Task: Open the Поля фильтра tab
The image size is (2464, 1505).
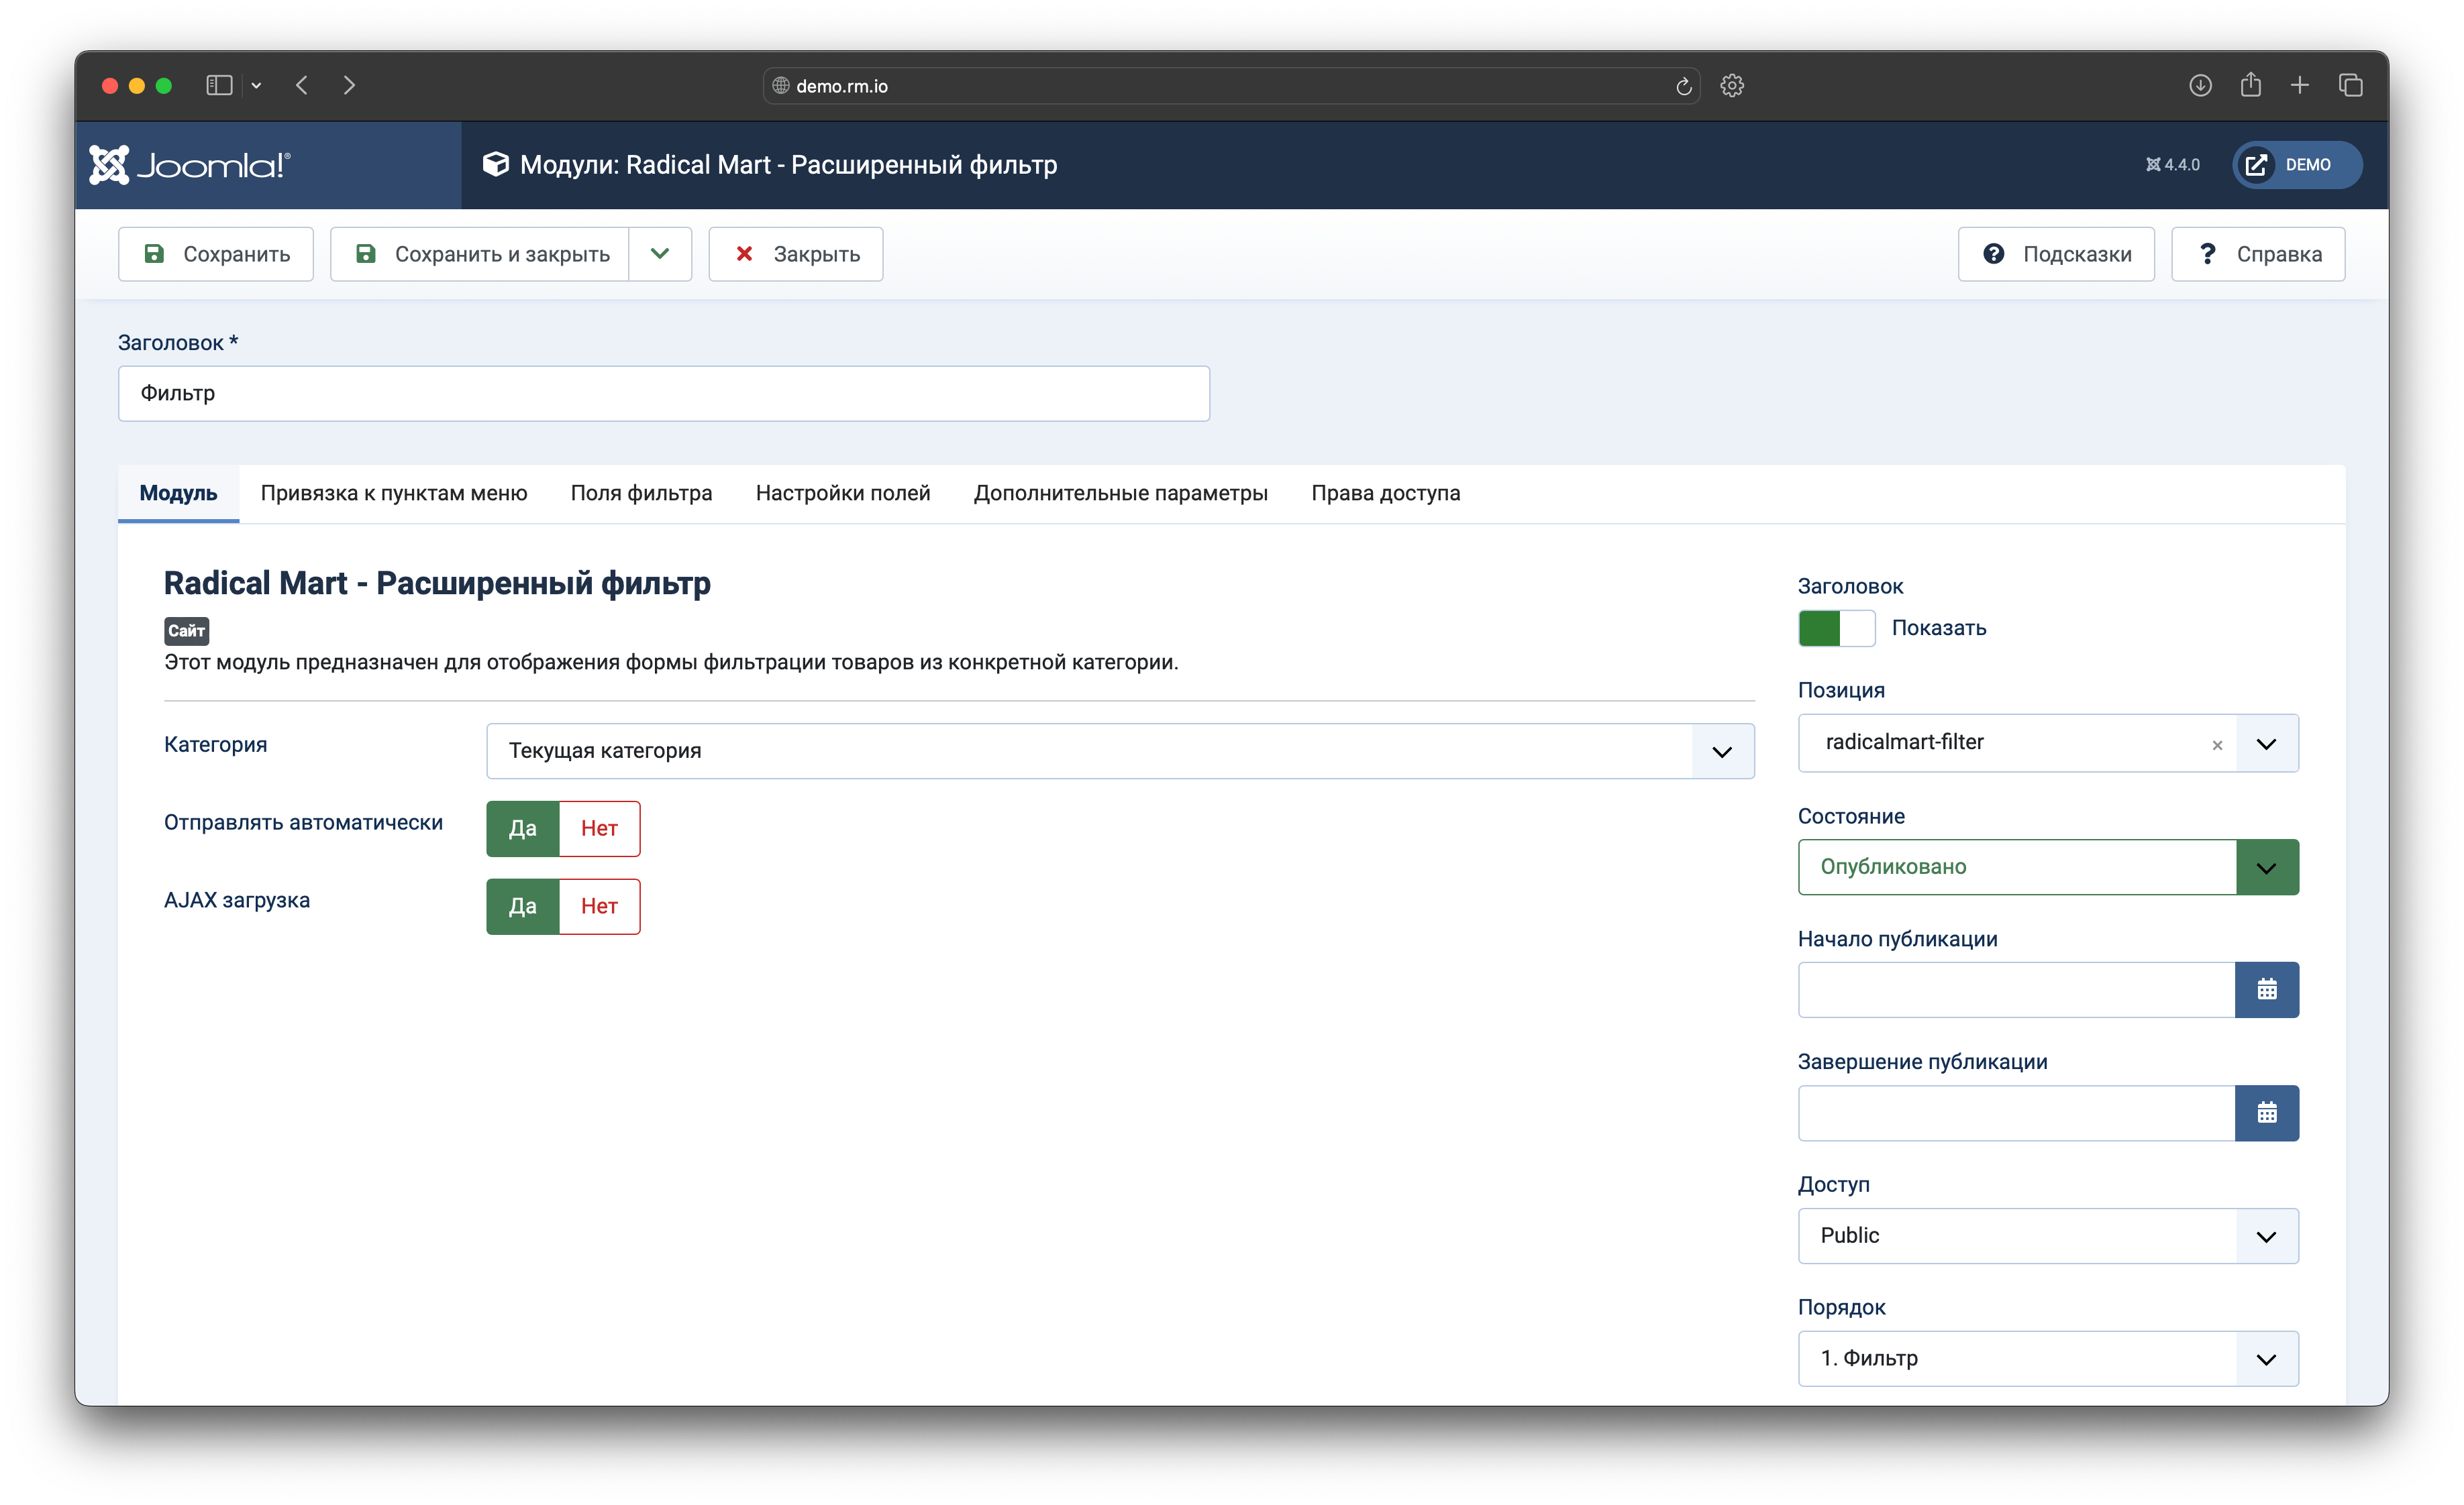Action: pyautogui.click(x=641, y=493)
